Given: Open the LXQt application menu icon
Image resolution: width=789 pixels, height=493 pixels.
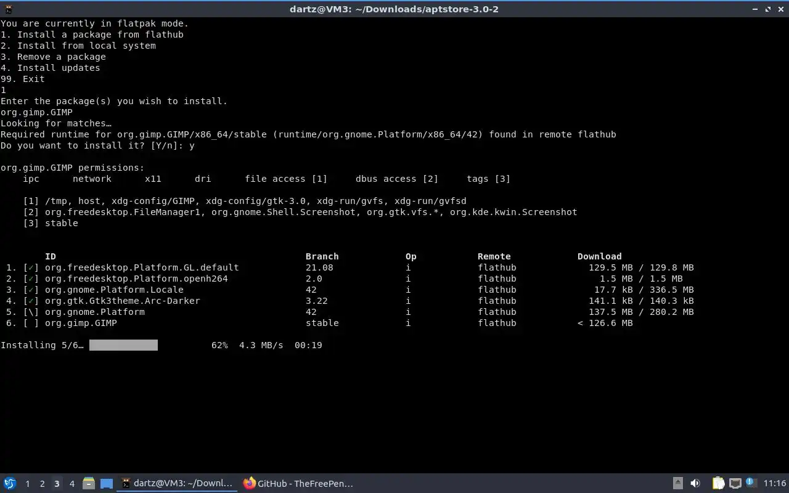Looking at the screenshot, I should [x=9, y=484].
